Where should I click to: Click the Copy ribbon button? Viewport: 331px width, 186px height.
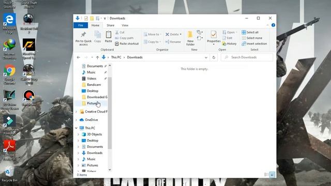point(98,37)
